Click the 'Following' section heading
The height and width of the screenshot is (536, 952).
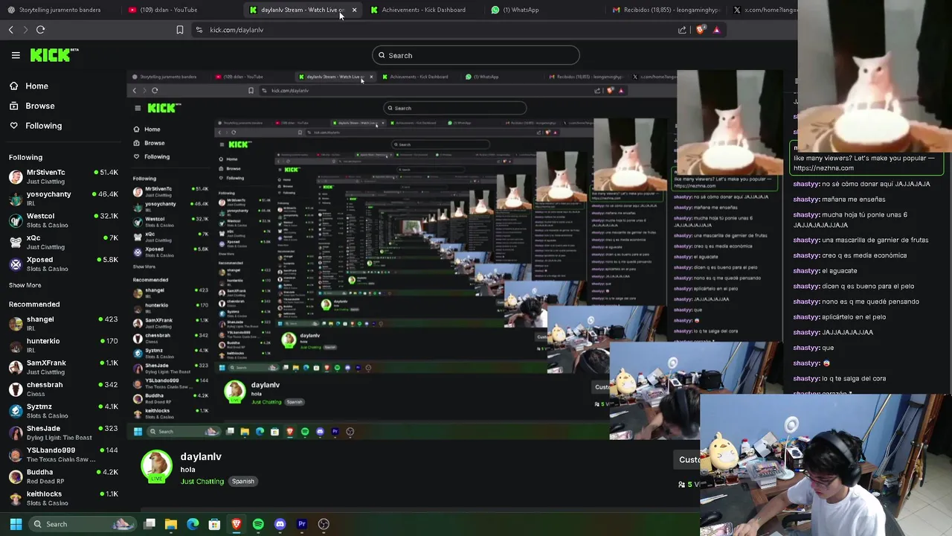[25, 157]
